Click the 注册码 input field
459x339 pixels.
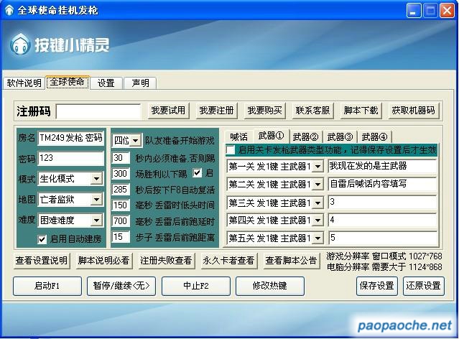coord(98,111)
